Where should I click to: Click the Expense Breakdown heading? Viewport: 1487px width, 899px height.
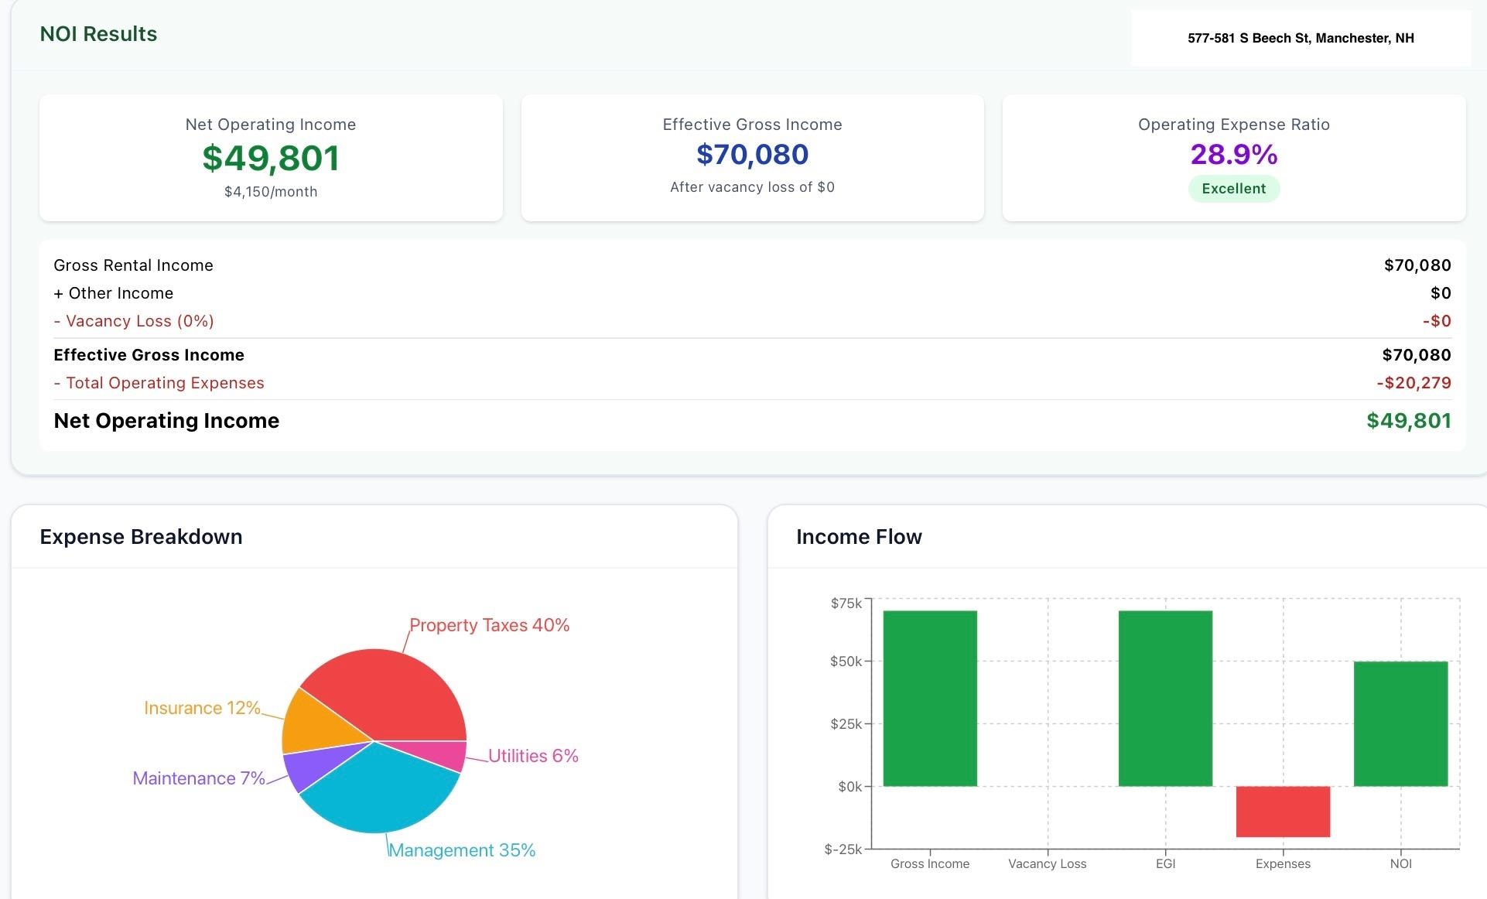pos(141,537)
